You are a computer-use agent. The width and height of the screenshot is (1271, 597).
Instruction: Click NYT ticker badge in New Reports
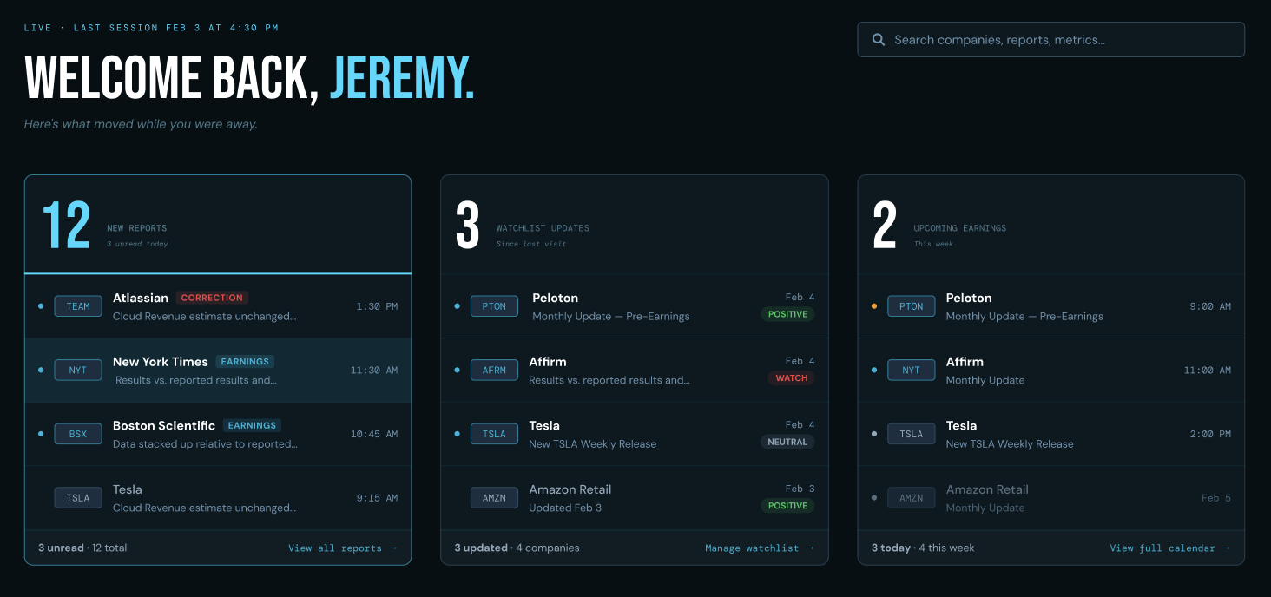pos(78,370)
